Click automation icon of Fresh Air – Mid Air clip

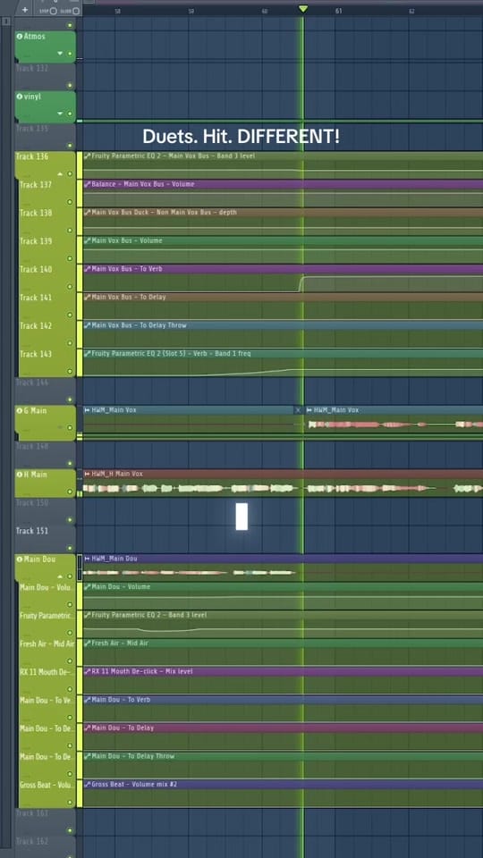tap(87, 643)
